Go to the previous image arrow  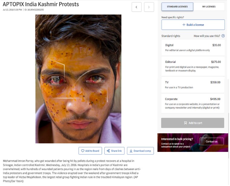(136, 7)
